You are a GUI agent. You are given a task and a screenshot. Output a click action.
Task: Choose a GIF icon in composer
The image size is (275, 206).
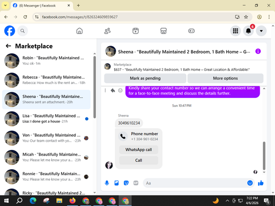point(136,183)
